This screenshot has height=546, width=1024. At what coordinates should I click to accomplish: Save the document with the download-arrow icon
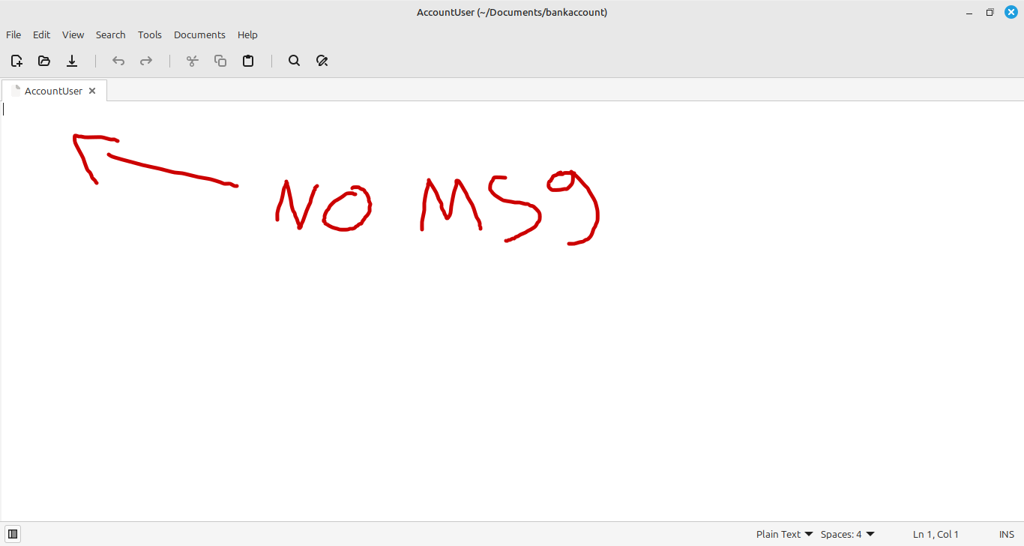pyautogui.click(x=72, y=61)
